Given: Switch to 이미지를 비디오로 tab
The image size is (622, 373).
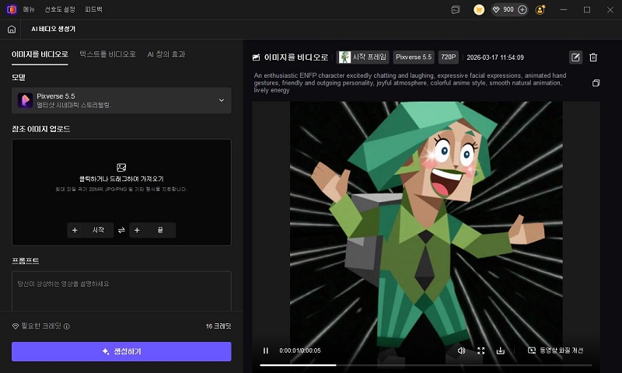Looking at the screenshot, I should [x=40, y=54].
